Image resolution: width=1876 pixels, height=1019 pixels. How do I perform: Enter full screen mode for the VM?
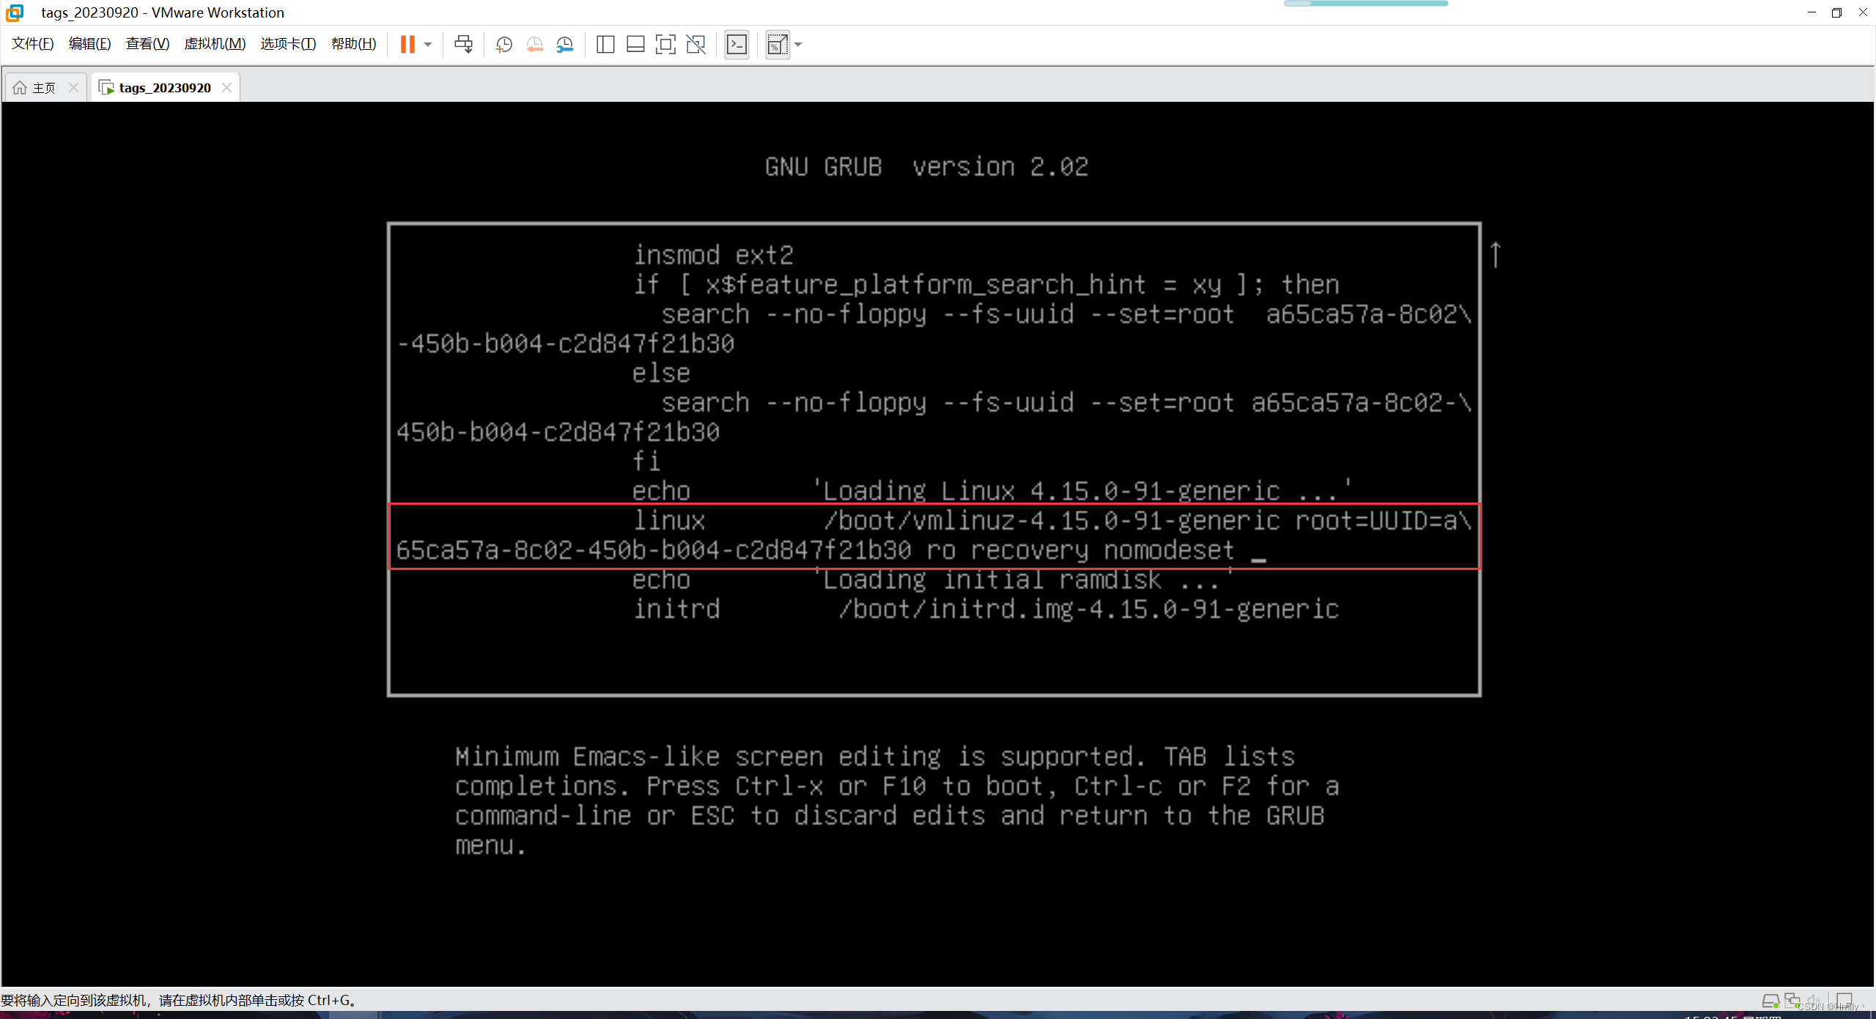[x=665, y=44]
